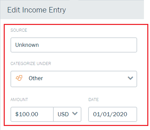Click the USD text in currency box
150x130 pixels.
(x=63, y=114)
